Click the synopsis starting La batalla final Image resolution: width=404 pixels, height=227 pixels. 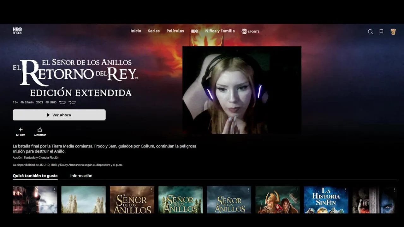click(104, 149)
